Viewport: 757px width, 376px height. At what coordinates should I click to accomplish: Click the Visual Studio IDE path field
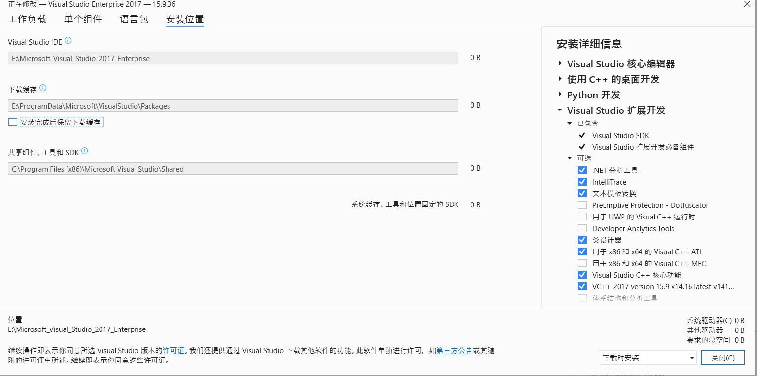233,58
